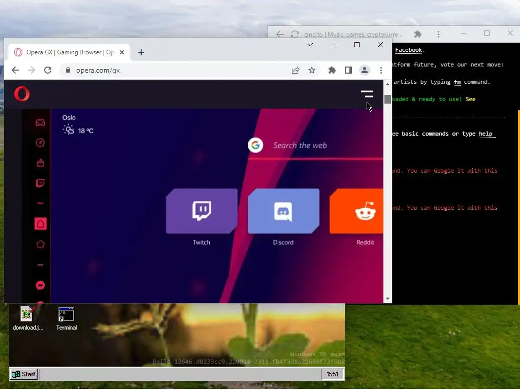
Task: Open extensions icon in cmd.to window
Action: [418, 34]
